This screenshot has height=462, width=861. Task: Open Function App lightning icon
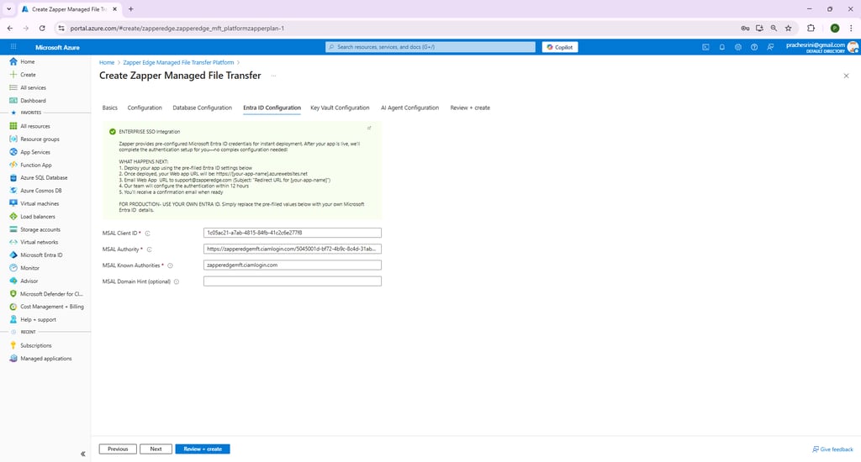click(x=13, y=165)
